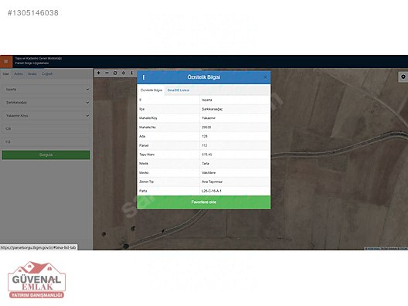Click the green Sorgula button

pos(46,155)
